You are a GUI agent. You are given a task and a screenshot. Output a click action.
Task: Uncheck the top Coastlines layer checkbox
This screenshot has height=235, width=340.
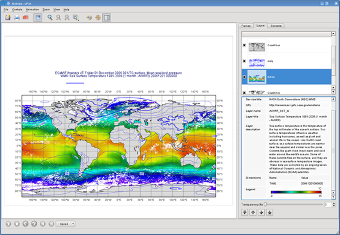[x=244, y=46]
